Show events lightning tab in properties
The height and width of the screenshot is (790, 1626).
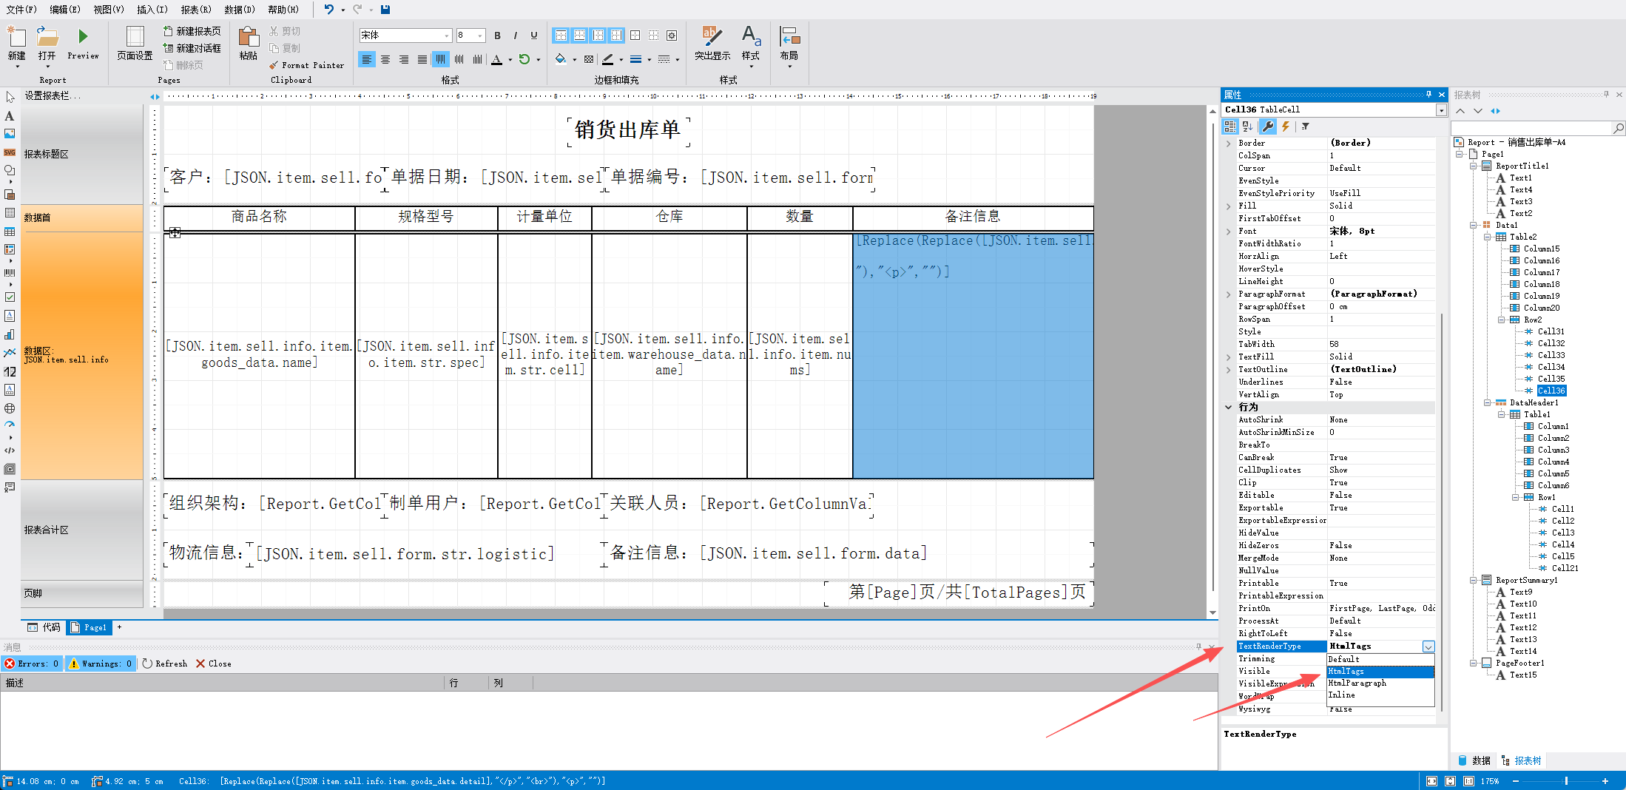click(x=1286, y=126)
